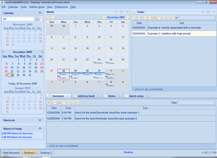Open the Weather link
This screenshot has height=158, width=217.
pos(128,152)
